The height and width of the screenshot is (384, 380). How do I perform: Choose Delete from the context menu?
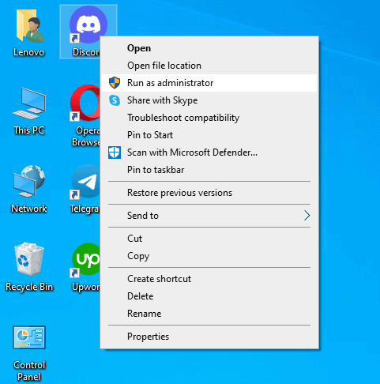209,296
